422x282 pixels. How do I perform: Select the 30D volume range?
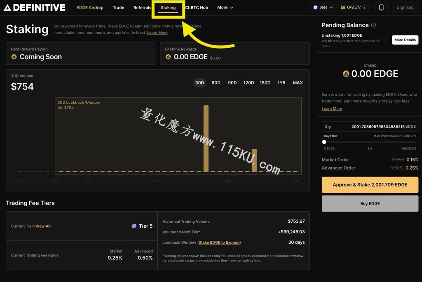[199, 83]
